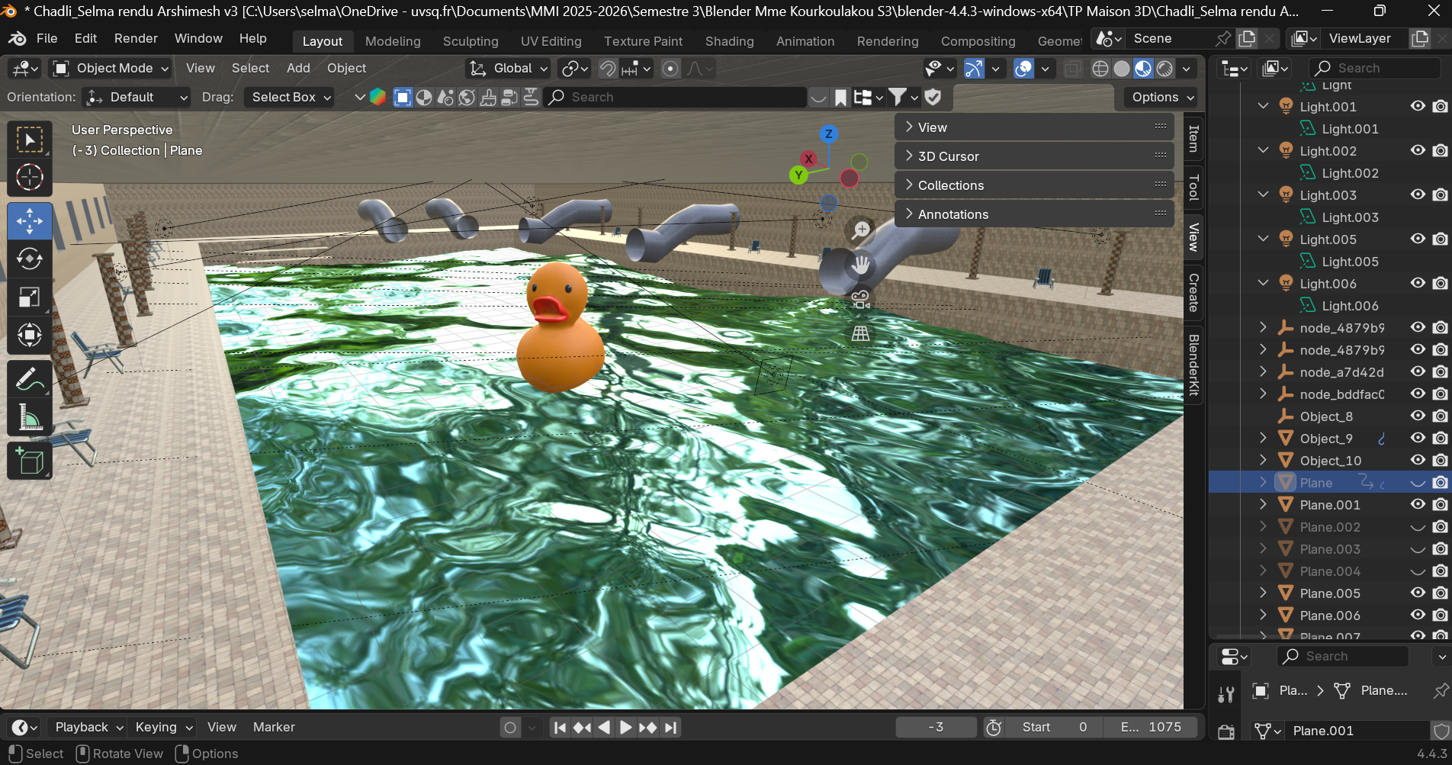The height and width of the screenshot is (765, 1452).
Task: Select the Rotate tool
Action: (x=29, y=259)
